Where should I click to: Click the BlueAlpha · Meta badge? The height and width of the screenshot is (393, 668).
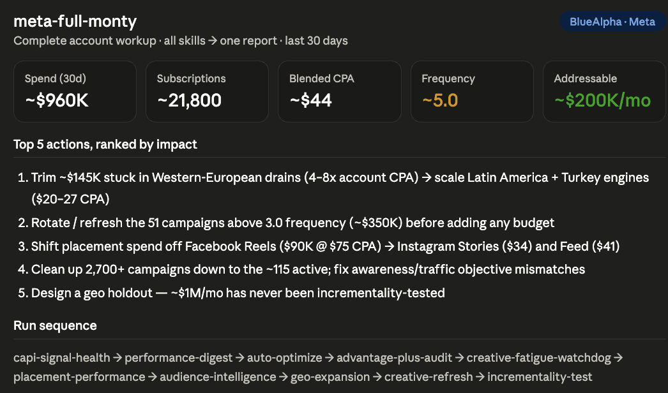(x=612, y=22)
